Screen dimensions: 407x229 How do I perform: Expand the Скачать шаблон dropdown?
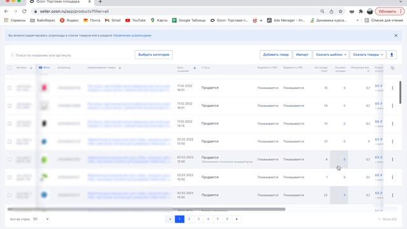coord(331,55)
